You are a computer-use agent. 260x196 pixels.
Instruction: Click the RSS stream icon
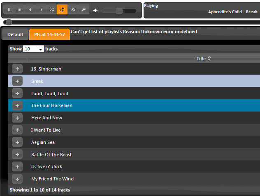point(73,9)
